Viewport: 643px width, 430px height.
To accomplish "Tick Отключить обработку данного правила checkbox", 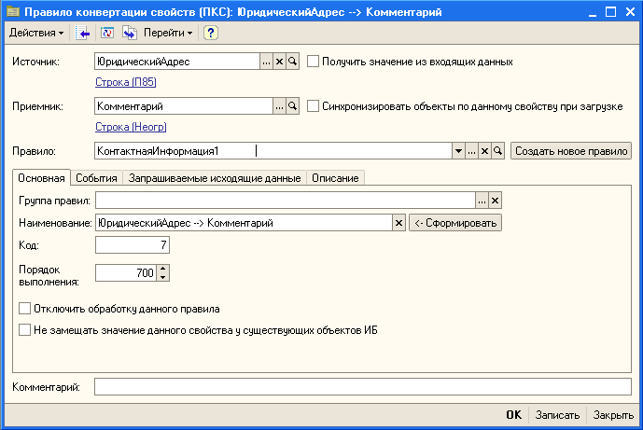I will pos(25,308).
